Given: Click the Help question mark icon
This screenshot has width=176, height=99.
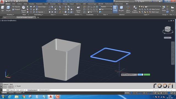Looking at the screenshot, I should click(160, 1).
